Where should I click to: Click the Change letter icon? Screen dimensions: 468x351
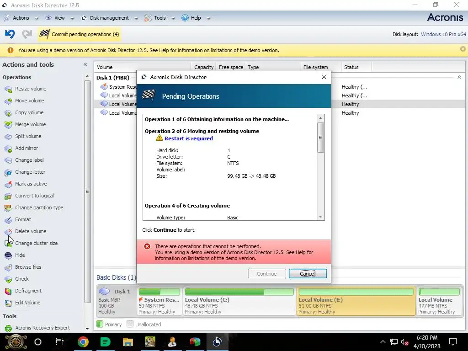coord(8,172)
